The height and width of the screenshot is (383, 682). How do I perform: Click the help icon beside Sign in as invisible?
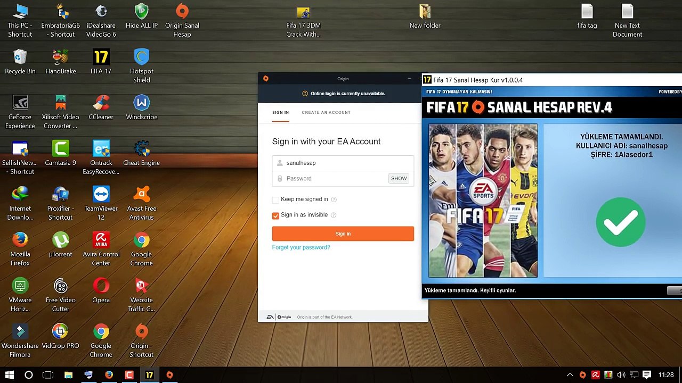point(333,215)
